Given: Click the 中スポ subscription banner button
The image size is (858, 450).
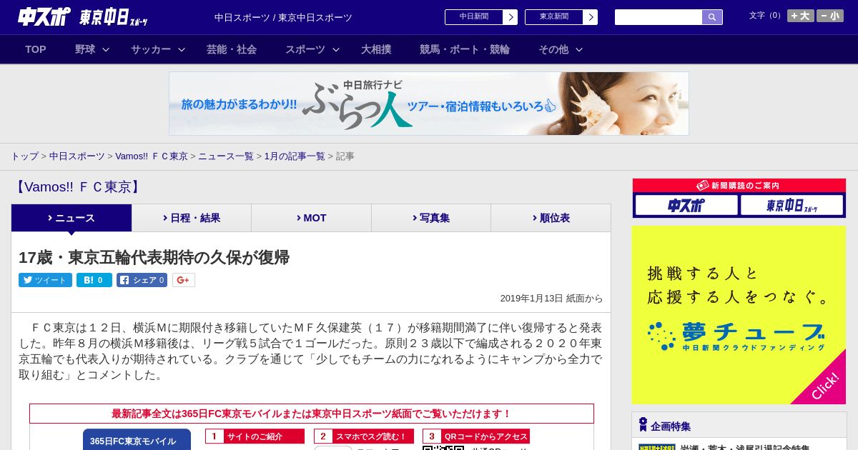Looking at the screenshot, I should pos(686,205).
